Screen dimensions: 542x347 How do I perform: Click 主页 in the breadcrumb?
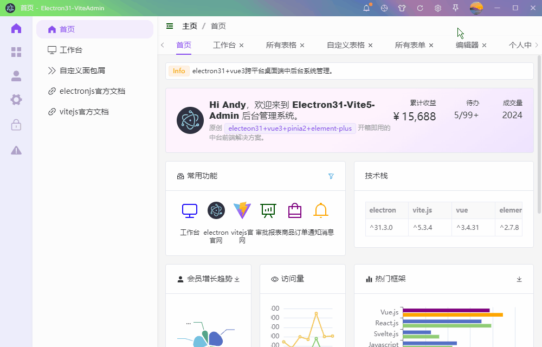190,26
